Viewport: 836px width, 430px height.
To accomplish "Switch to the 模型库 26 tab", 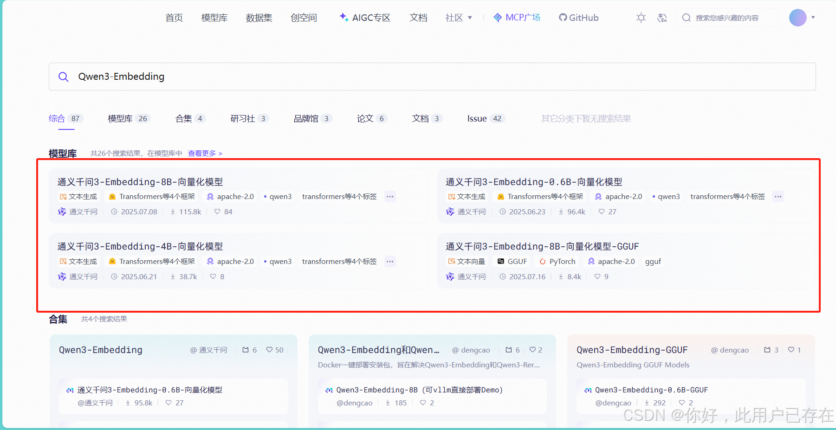I will coord(129,118).
